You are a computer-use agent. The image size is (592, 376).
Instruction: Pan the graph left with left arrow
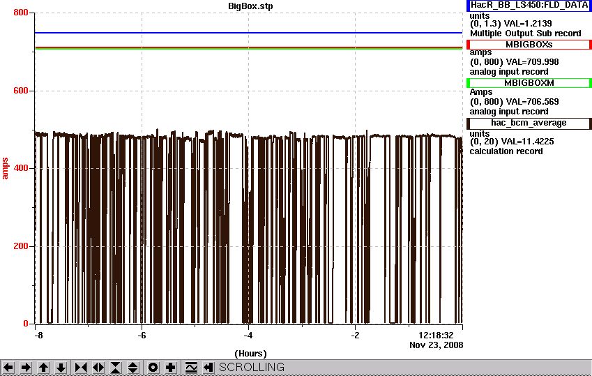pyautogui.click(x=8, y=368)
